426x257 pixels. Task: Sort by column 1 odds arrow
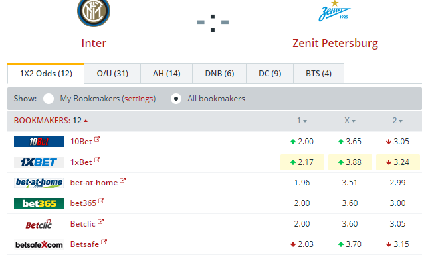point(305,121)
